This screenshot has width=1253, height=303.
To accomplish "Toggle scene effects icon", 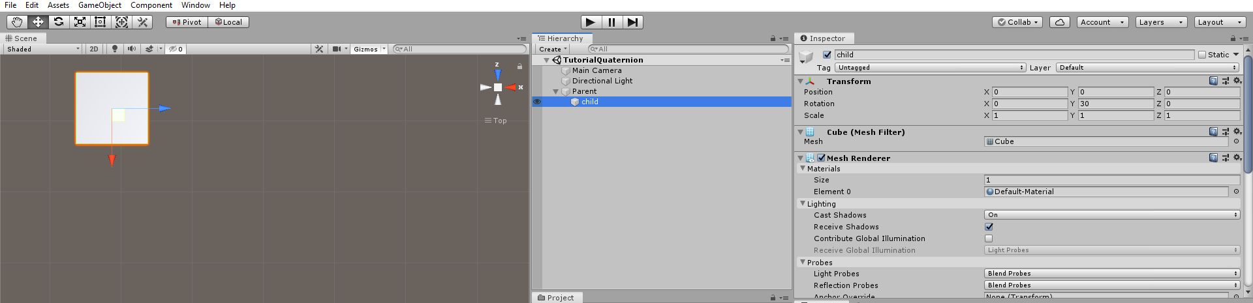I will pos(149,49).
